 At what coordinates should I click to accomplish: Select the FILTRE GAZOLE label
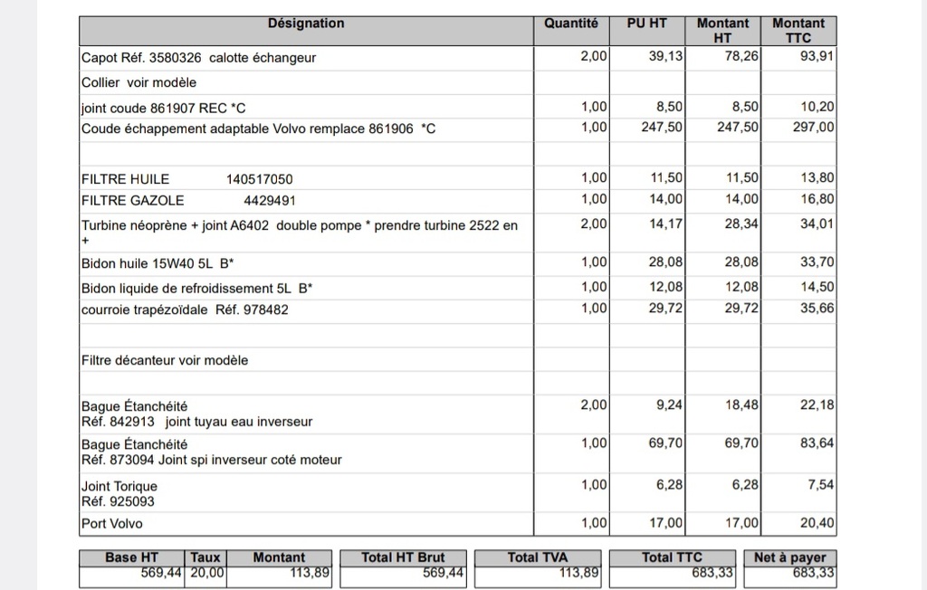coord(132,200)
